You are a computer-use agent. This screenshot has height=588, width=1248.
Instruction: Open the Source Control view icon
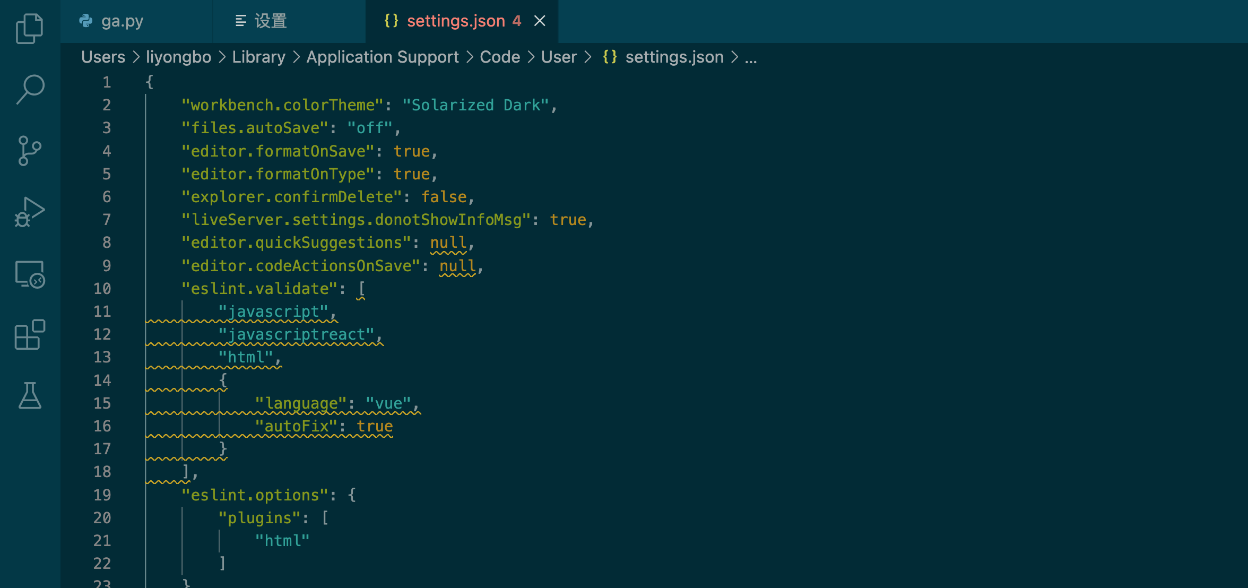[30, 151]
